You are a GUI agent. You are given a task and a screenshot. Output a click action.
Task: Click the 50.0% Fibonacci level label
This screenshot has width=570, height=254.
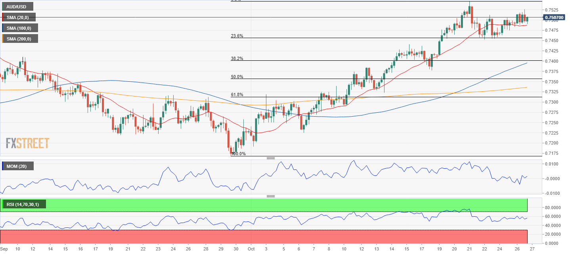point(237,77)
